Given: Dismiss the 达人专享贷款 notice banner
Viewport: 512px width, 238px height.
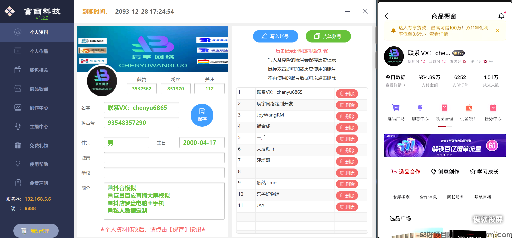Looking at the screenshot, I should point(497,31).
